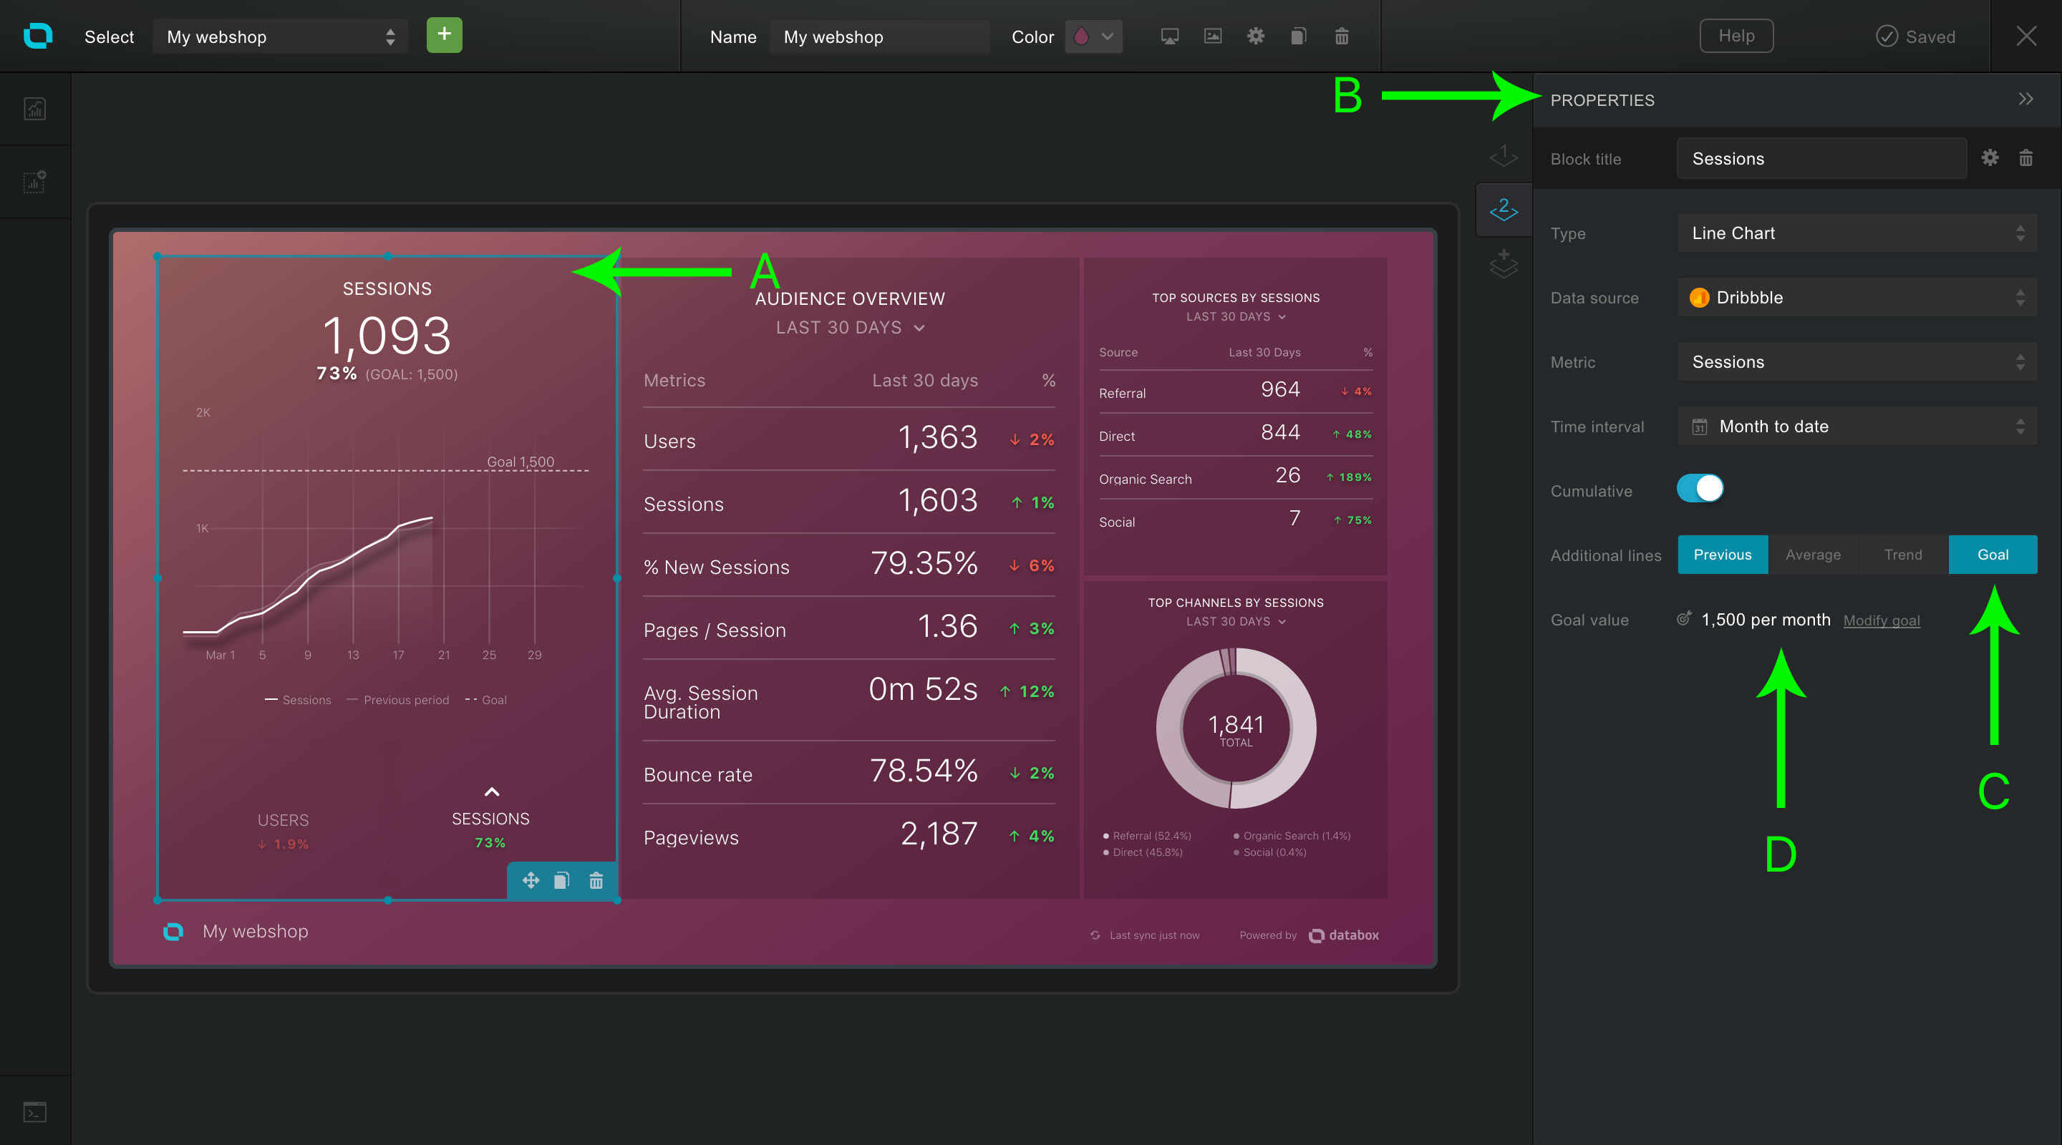The width and height of the screenshot is (2062, 1145).
Task: Click the add layer icon in side strip
Action: tap(1504, 264)
